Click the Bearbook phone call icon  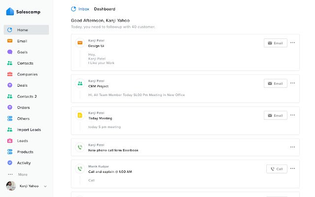(x=80, y=147)
